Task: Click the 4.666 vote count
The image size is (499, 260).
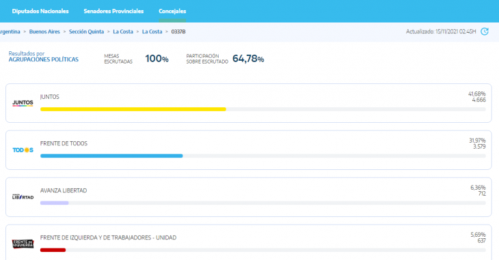Action: [479, 100]
